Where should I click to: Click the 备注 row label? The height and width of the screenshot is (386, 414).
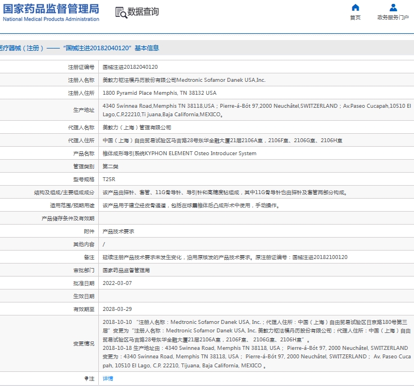coord(89,257)
